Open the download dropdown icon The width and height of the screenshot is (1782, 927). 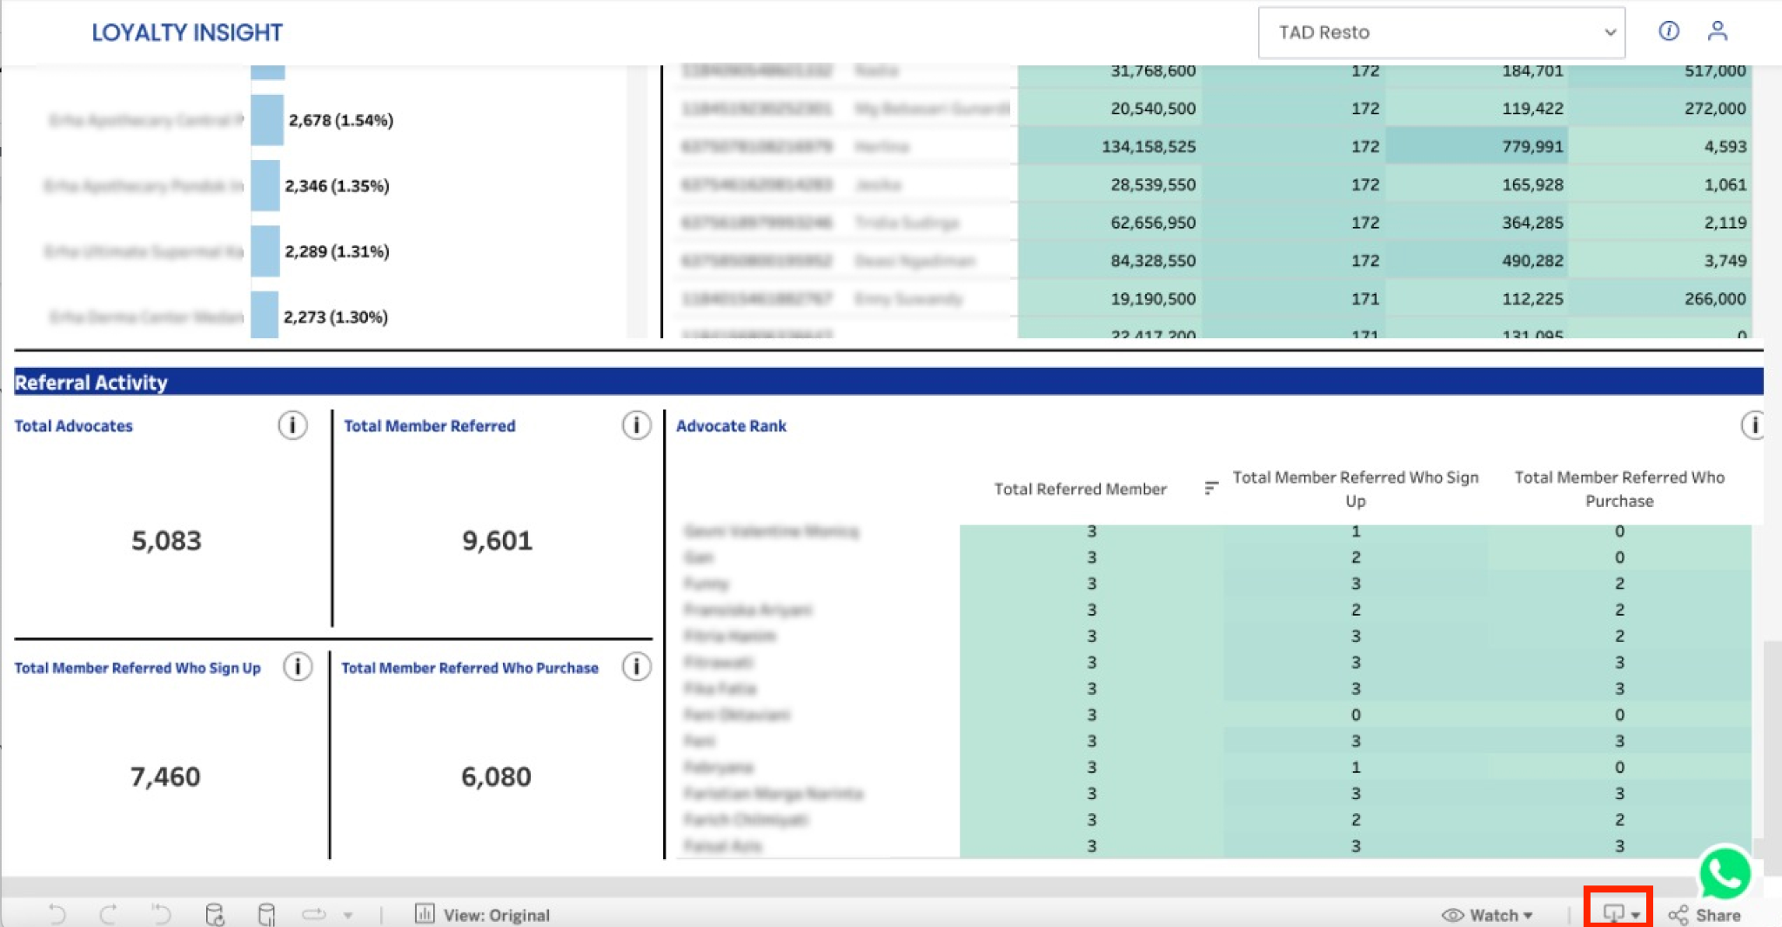coord(1620,914)
